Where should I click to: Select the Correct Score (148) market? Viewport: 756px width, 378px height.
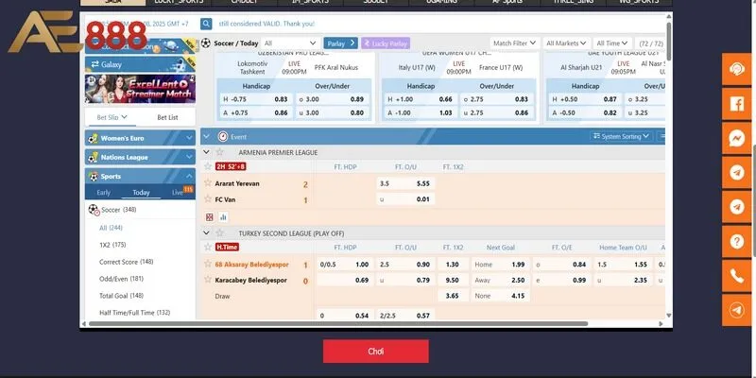pyautogui.click(x=126, y=262)
